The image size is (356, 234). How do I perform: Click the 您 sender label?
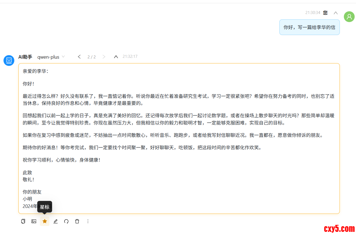[326, 13]
